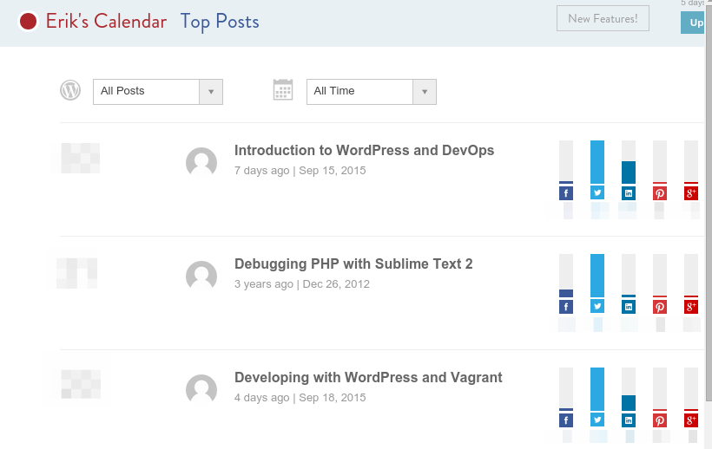Click the WordPress logo icon beside All Posts

coord(70,90)
